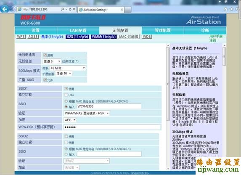Open the SSID2 无加密 dropdown
Screen dimensions: 241x175
(x=72, y=167)
